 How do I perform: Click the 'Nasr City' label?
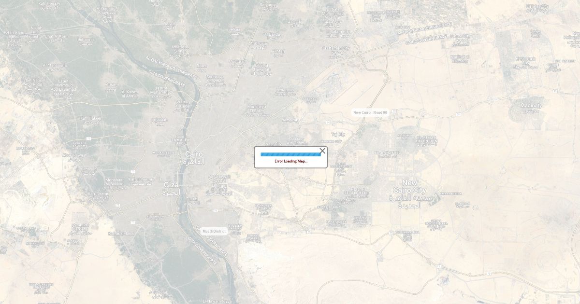tap(274, 144)
